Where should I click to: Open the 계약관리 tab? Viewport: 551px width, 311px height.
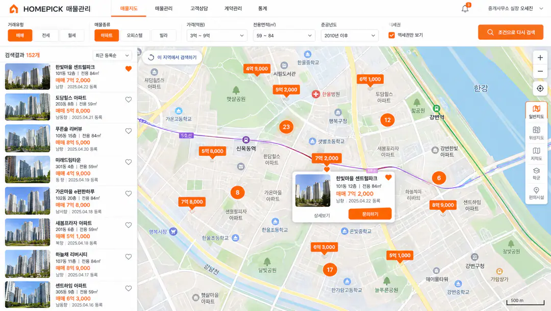tap(233, 9)
